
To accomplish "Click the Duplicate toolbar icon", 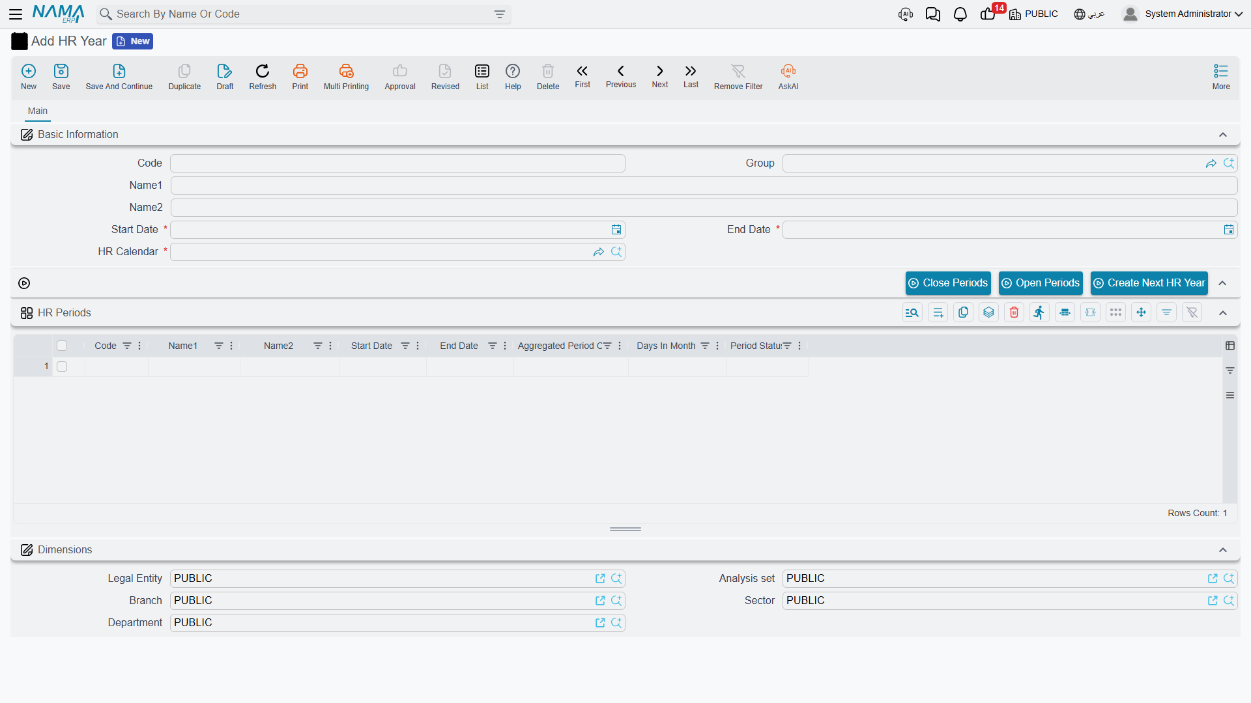I will click(184, 77).
